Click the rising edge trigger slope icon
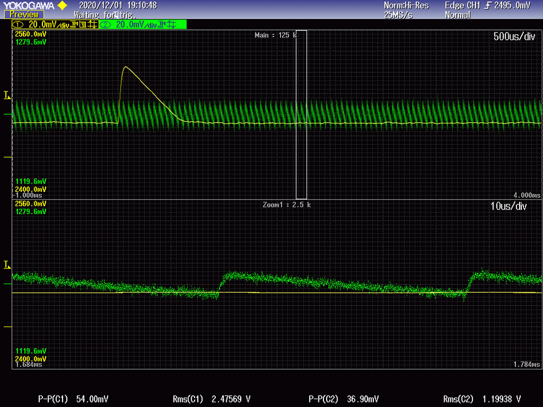Screen dimensions: 543x407 [x=488, y=5]
